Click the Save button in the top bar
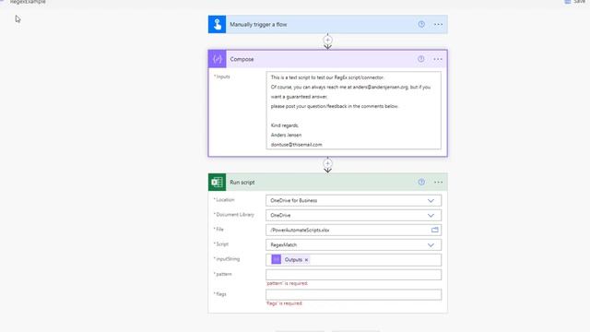590x332 pixels. 575,2
